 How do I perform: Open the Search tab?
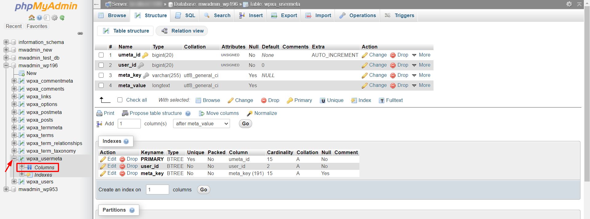point(217,15)
